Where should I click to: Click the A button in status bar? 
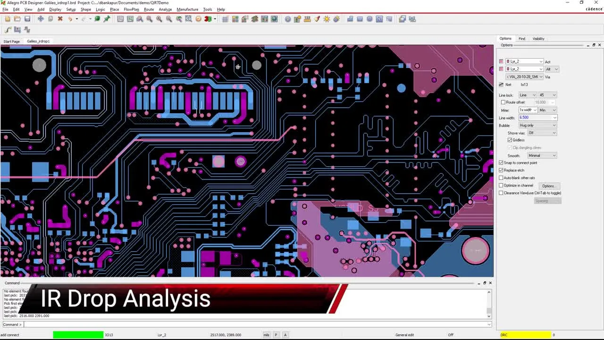point(285,335)
